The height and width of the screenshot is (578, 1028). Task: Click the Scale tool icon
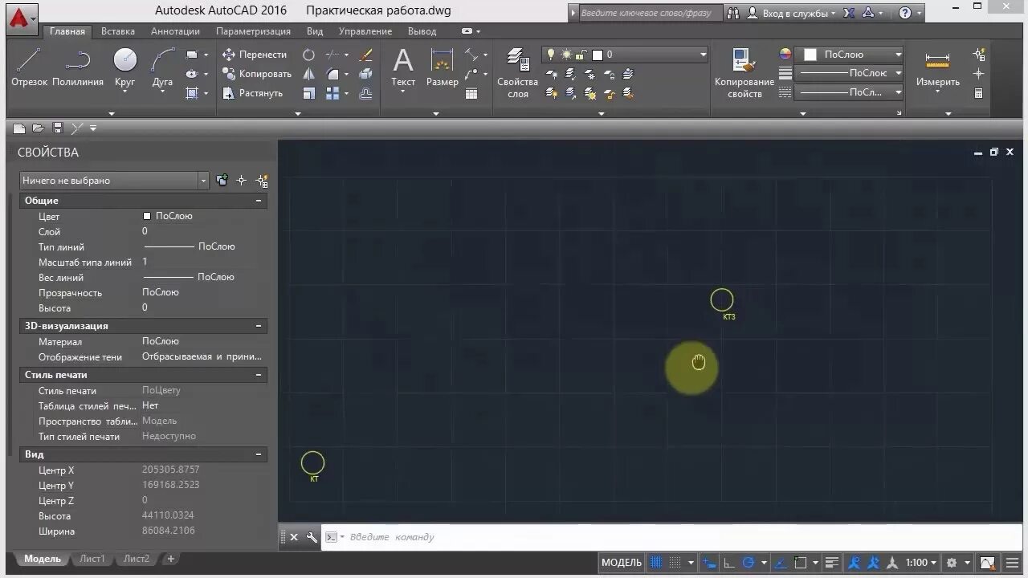click(x=308, y=93)
